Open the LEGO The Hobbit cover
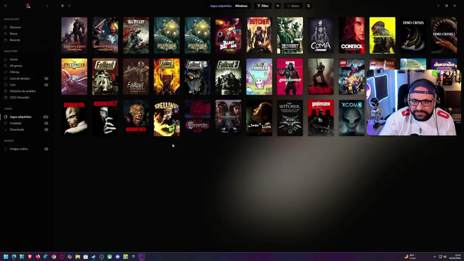464x261 pixels. point(352,76)
